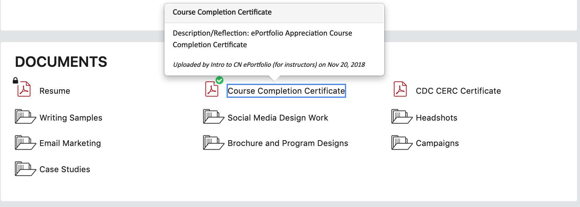Open the Course Completion Certificate link
This screenshot has width=580, height=207.
click(286, 91)
